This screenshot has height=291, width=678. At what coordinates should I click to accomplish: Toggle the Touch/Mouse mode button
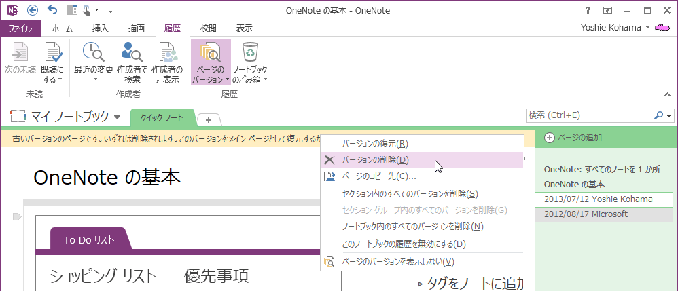88,10
